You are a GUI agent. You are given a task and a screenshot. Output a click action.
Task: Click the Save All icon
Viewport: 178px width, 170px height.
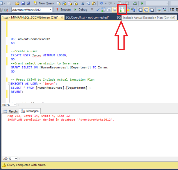28,3
